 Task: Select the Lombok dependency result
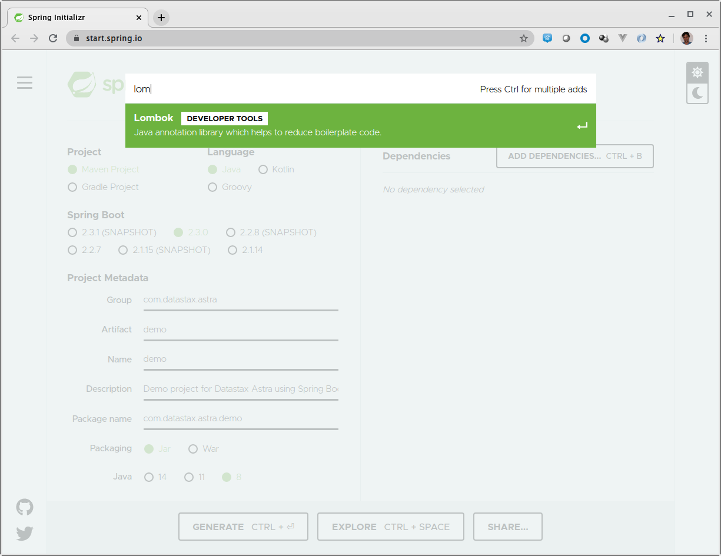[x=361, y=125]
